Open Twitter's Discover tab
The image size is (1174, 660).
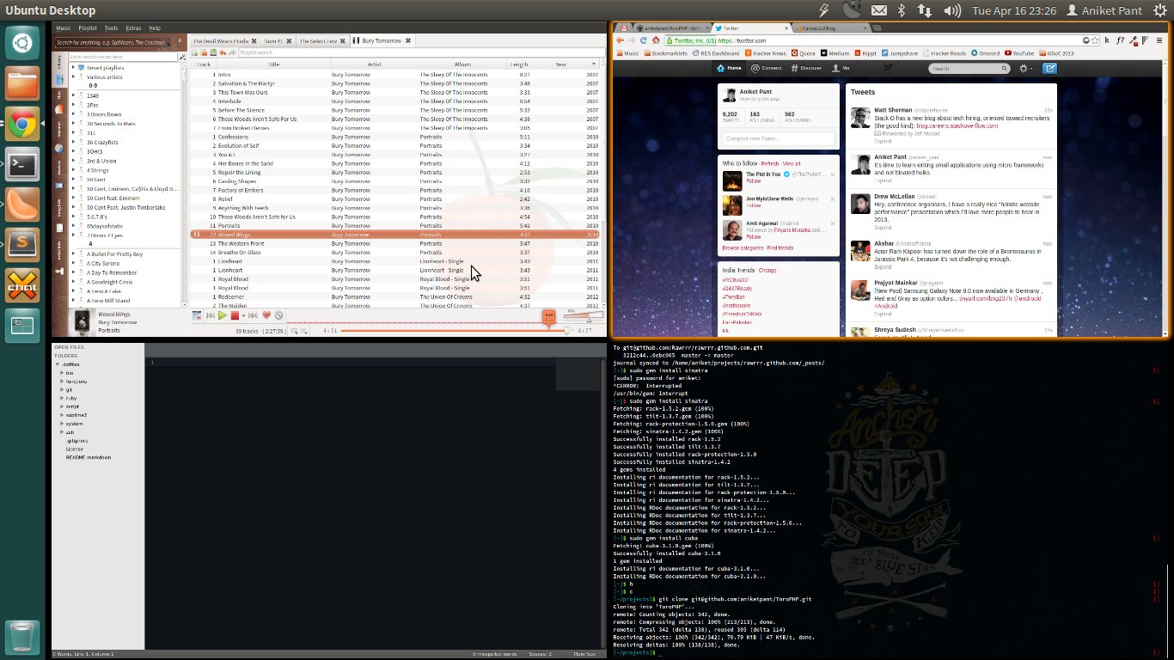[806, 68]
